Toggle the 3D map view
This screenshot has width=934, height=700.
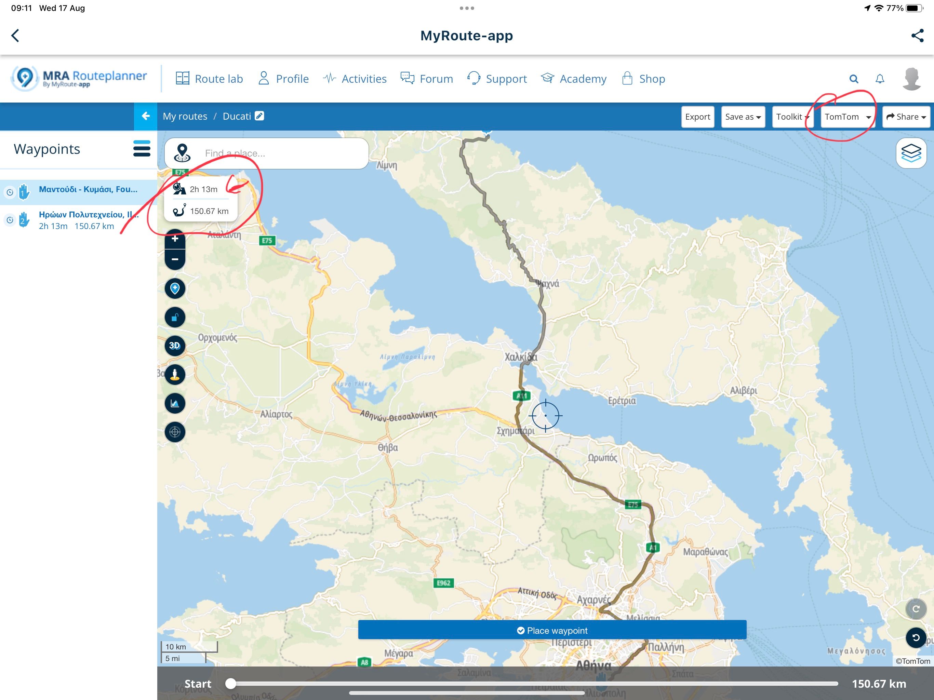point(175,346)
